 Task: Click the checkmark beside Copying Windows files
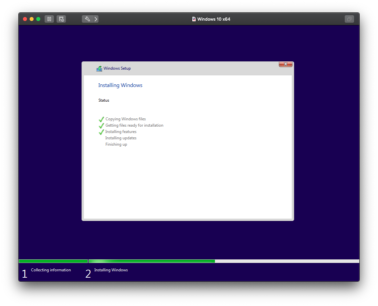coord(101,119)
